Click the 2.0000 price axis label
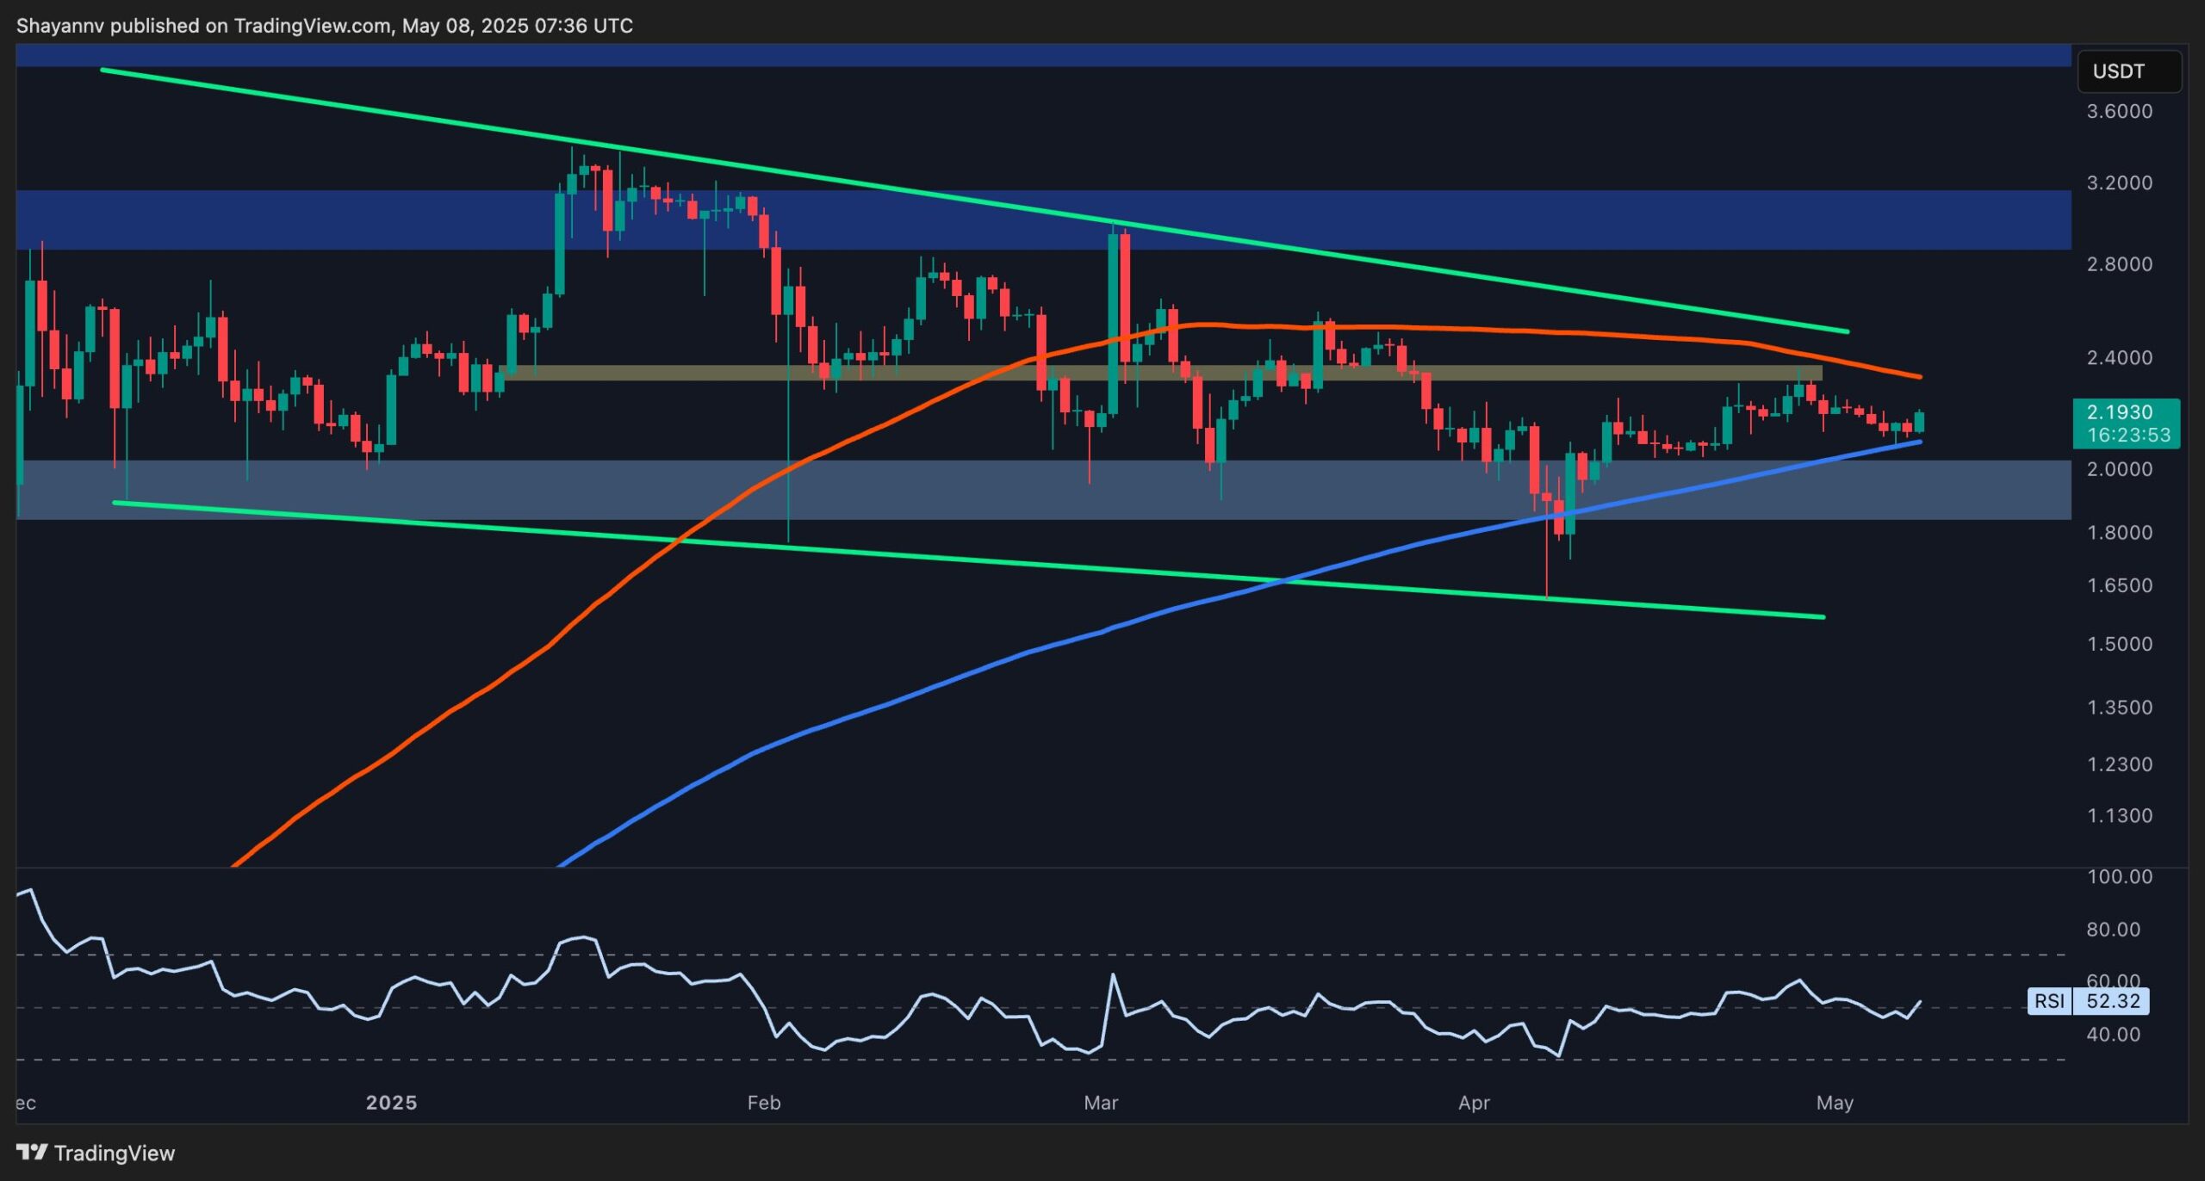 2119,469
